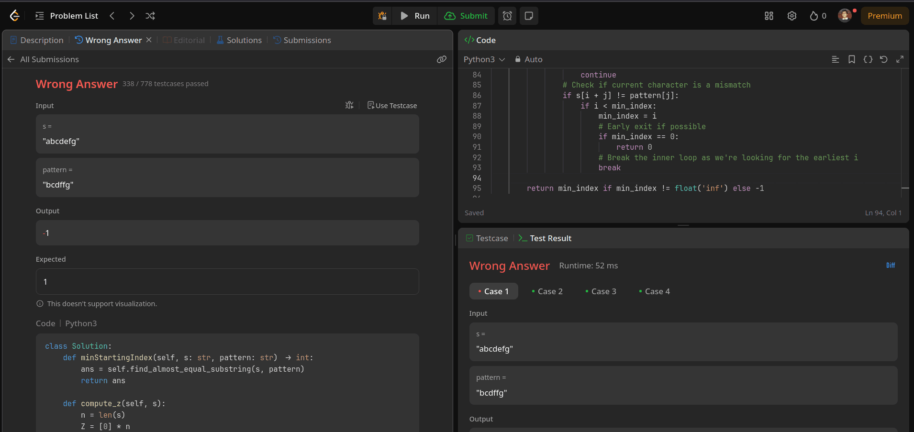Switch to the Editorial tab

tap(184, 40)
